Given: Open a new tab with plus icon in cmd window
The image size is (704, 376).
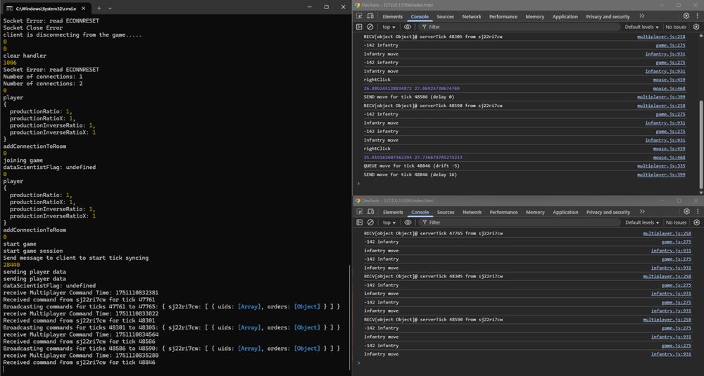Looking at the screenshot, I should point(99,8).
